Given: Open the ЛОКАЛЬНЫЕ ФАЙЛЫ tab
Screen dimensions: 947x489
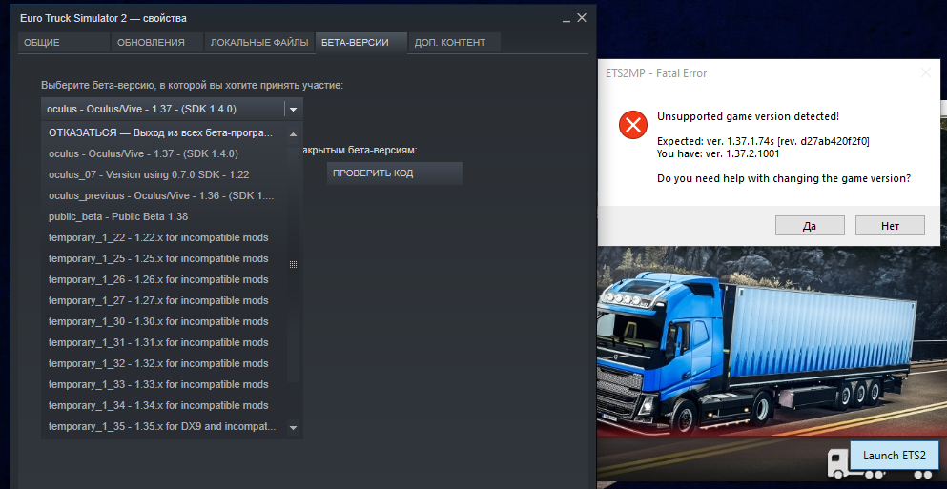Looking at the screenshot, I should tap(259, 43).
